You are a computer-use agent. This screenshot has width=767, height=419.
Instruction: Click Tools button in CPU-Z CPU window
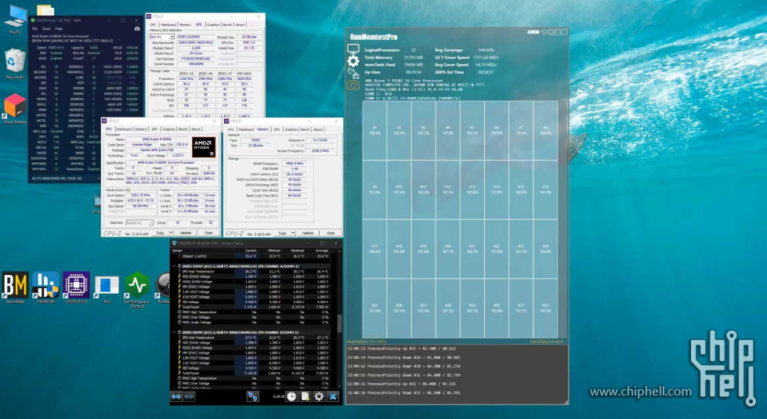coord(160,233)
